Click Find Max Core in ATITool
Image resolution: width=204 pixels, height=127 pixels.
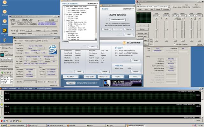coord(142,33)
